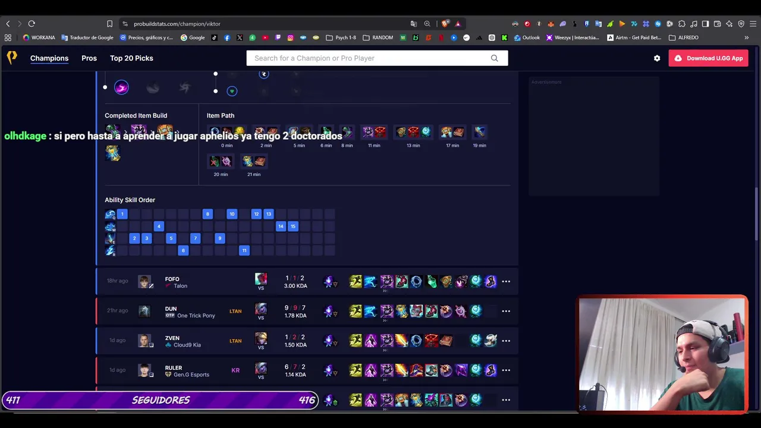Open the Top 20 Picks tab
The image size is (761, 428).
131,58
